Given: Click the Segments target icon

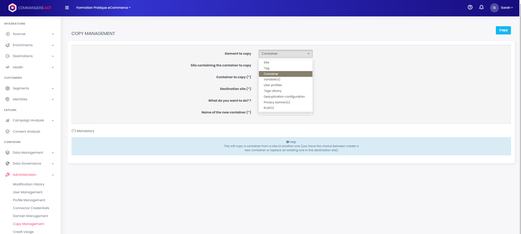Looking at the screenshot, I should pos(8,88).
